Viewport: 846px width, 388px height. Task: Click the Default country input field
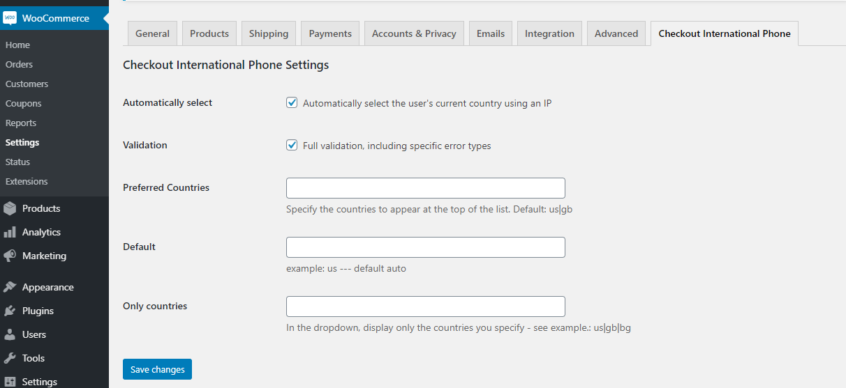(425, 247)
